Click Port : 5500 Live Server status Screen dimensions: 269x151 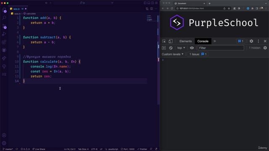[x=128, y=149]
